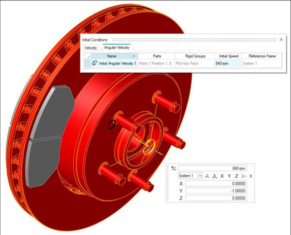Align direction to X axis button
Viewport: 291px width, 235px height.
222,175
